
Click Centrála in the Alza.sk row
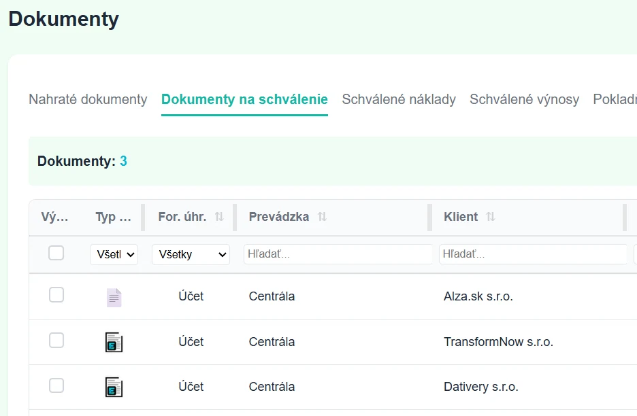pos(272,296)
